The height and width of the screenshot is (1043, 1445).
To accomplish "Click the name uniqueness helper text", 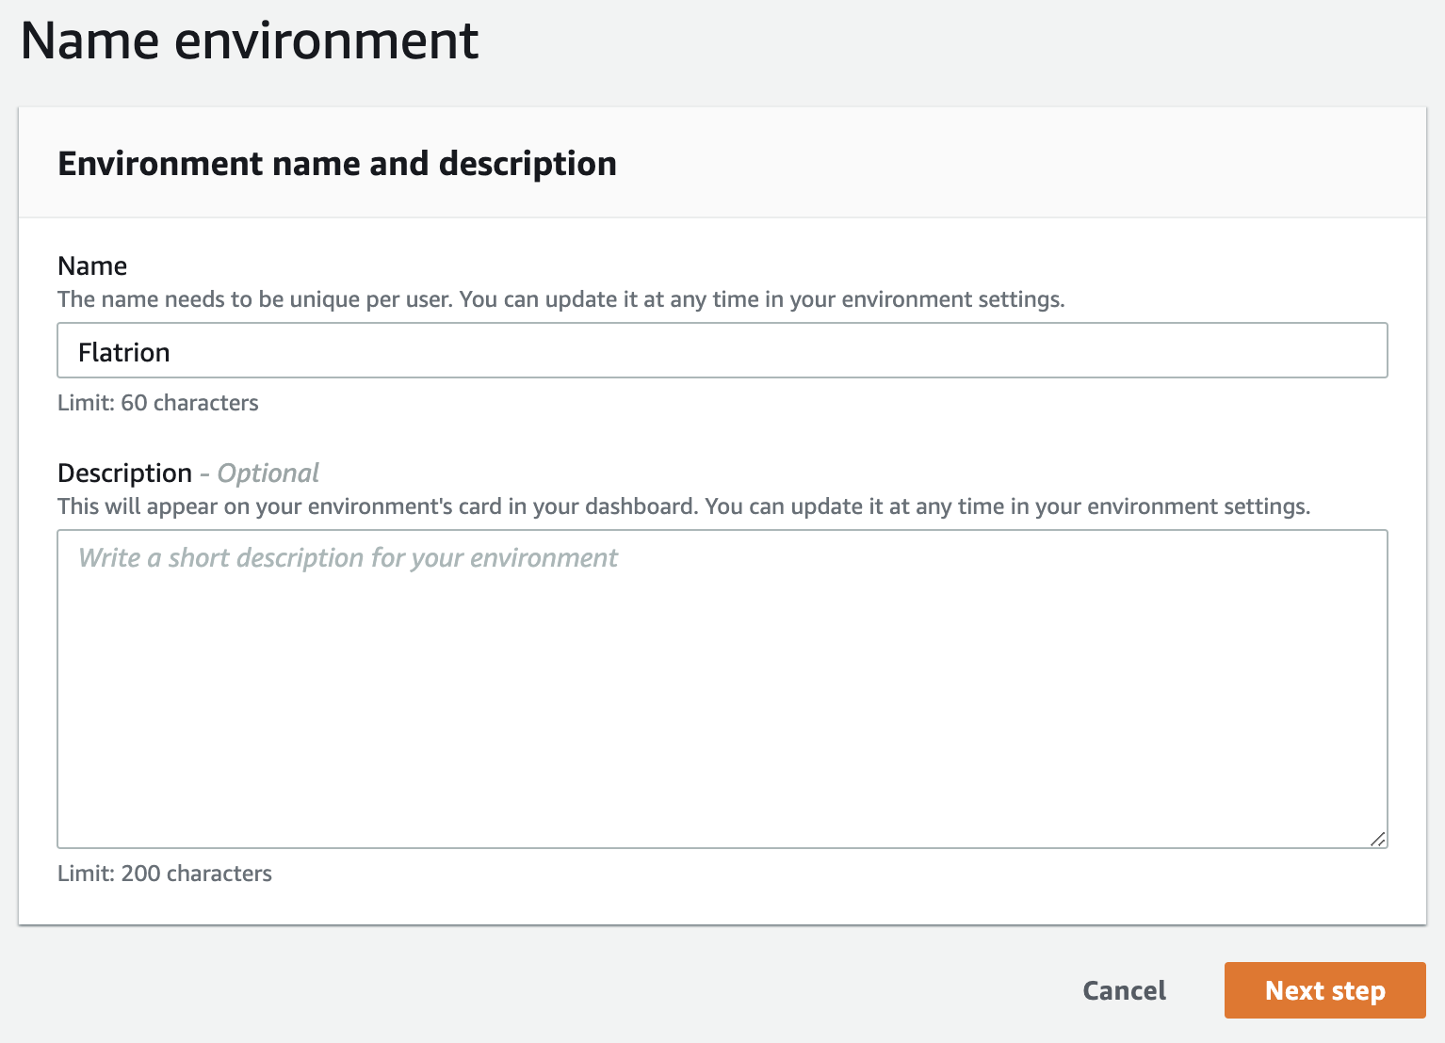I will click(x=561, y=298).
